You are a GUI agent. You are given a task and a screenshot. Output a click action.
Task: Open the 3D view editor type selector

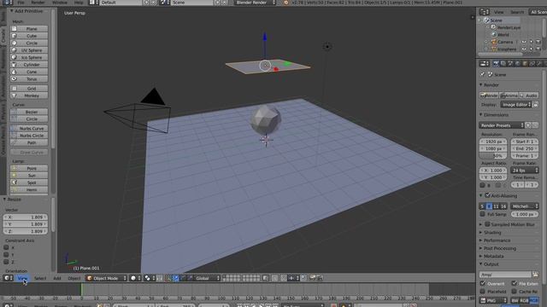tap(8, 278)
